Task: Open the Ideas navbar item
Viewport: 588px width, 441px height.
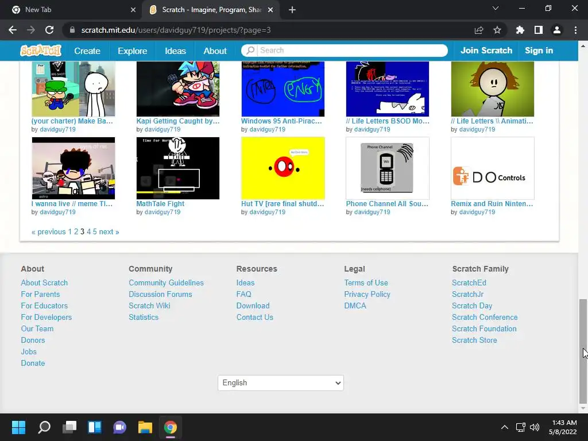Action: (175, 51)
